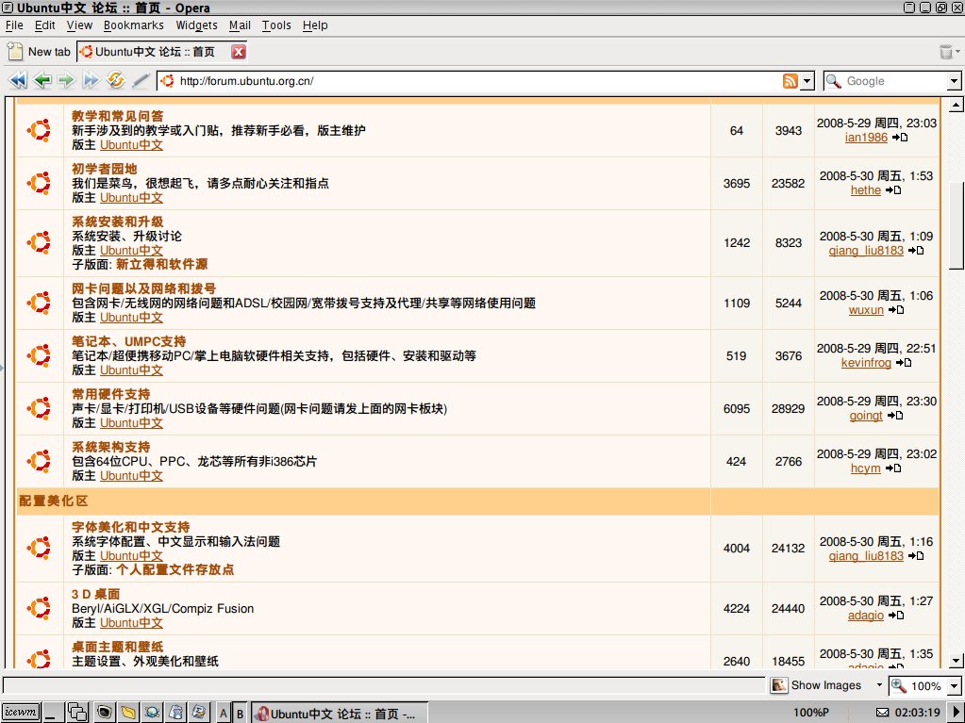
Task: Click the scrollbar down arrow
Action: 956,661
